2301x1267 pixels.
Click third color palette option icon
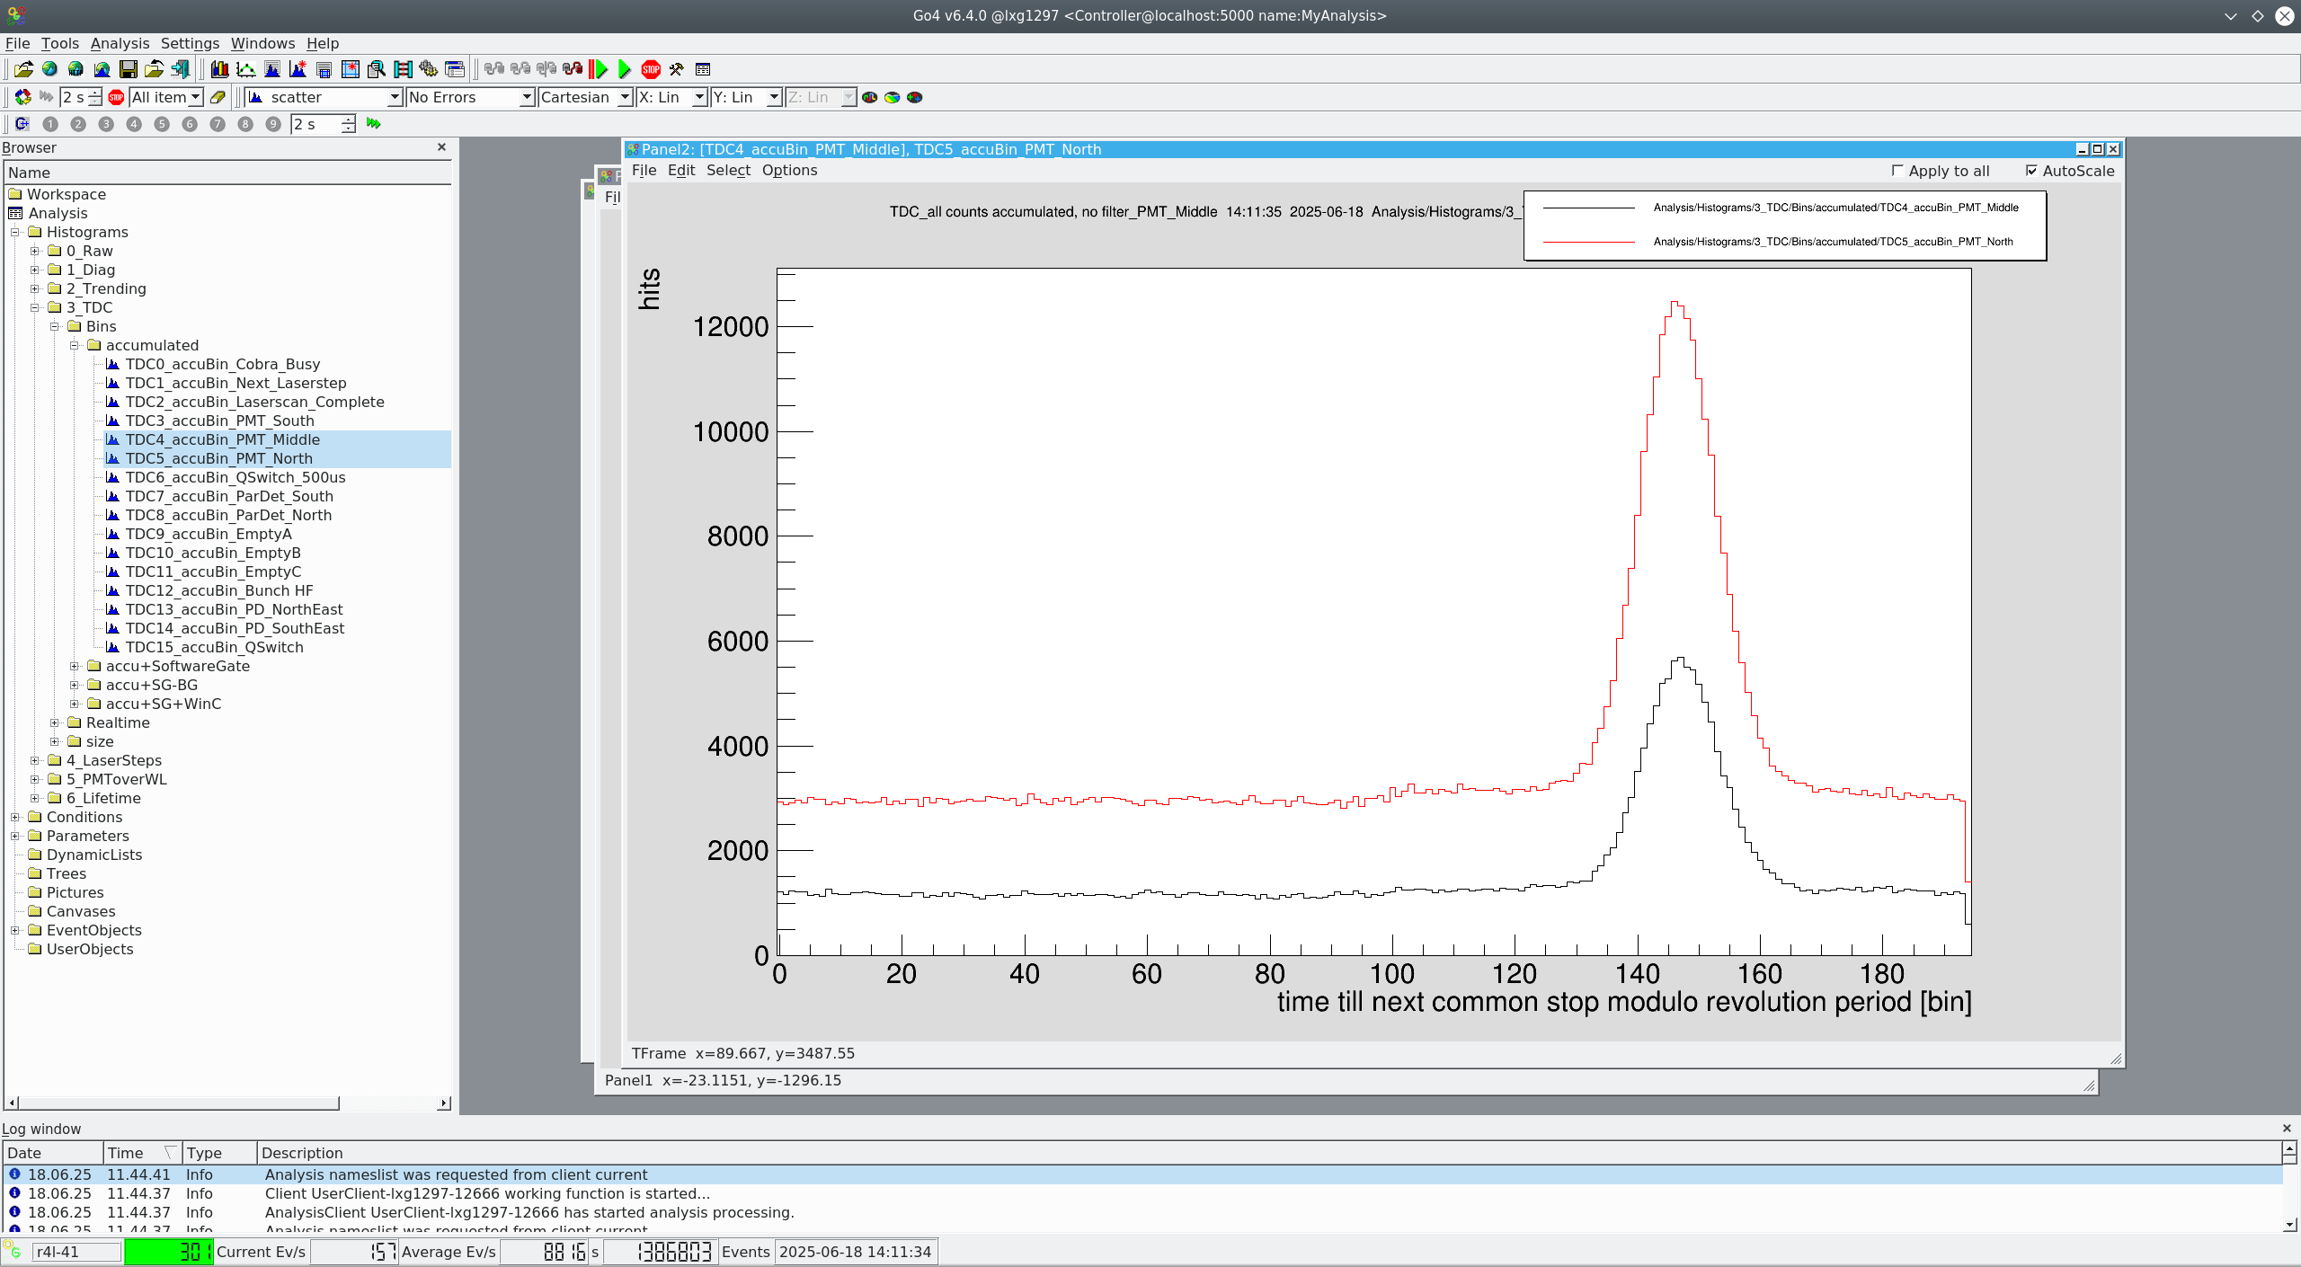pos(914,97)
